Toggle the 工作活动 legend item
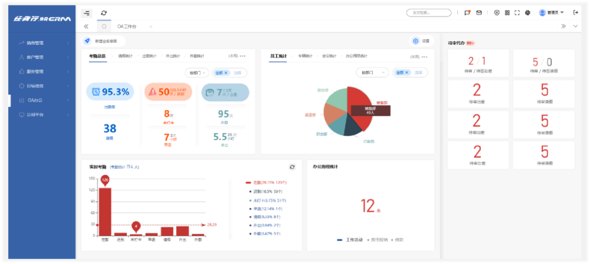 [x=350, y=239]
